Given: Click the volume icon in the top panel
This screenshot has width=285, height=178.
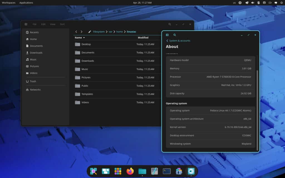Looking at the screenshot, I should click(x=252, y=3).
